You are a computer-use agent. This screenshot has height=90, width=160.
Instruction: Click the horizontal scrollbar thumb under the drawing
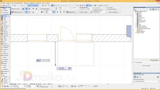(108, 84)
